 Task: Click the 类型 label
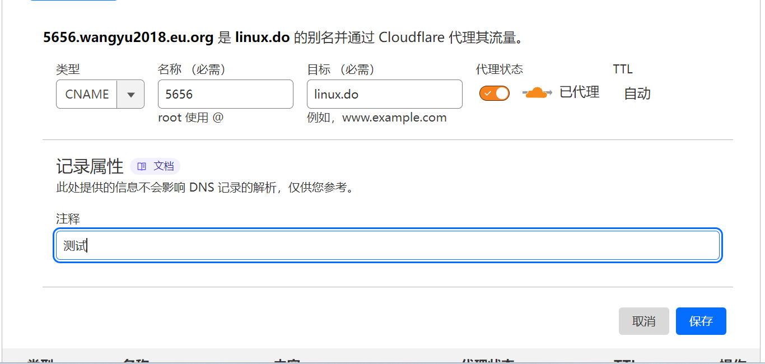[x=68, y=69]
